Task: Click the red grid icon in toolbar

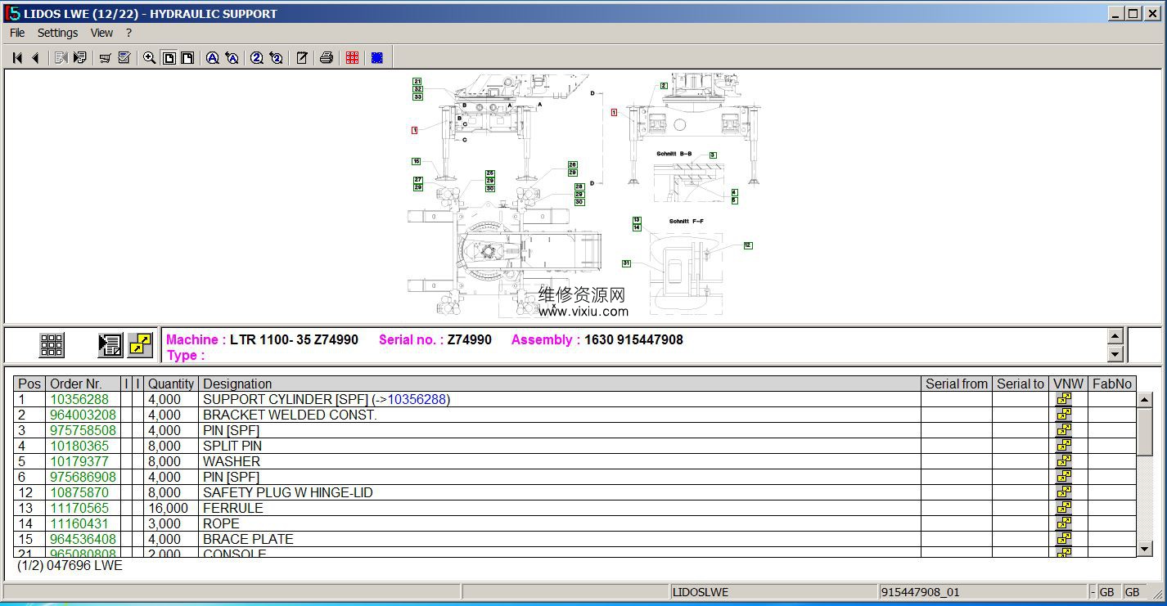Action: click(x=352, y=58)
